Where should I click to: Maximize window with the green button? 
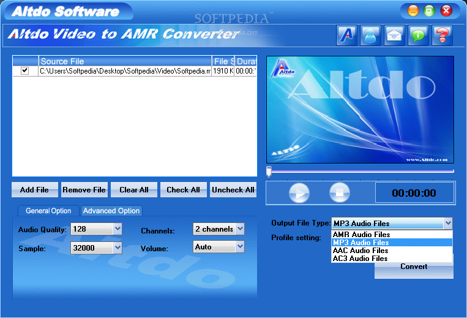[x=429, y=11]
